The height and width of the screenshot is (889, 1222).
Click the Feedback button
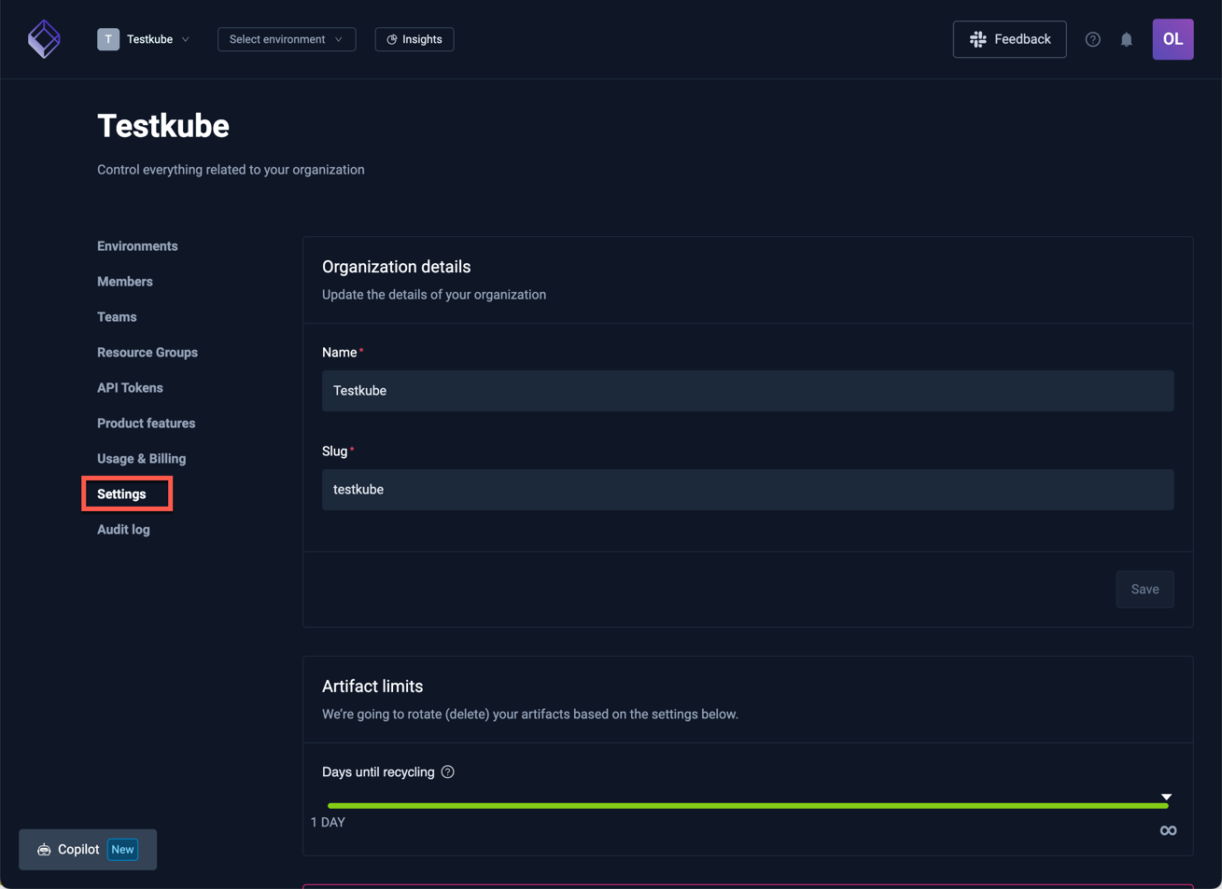pyautogui.click(x=1009, y=39)
